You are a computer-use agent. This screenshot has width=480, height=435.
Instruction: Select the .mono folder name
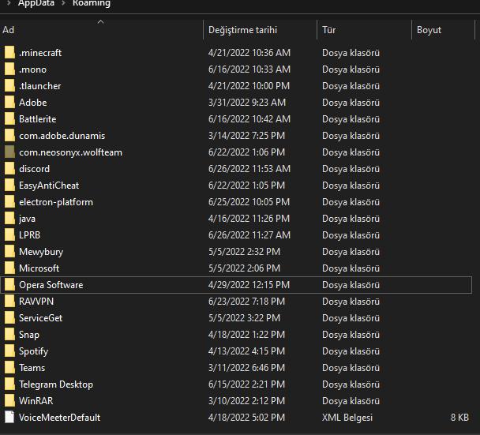point(32,69)
